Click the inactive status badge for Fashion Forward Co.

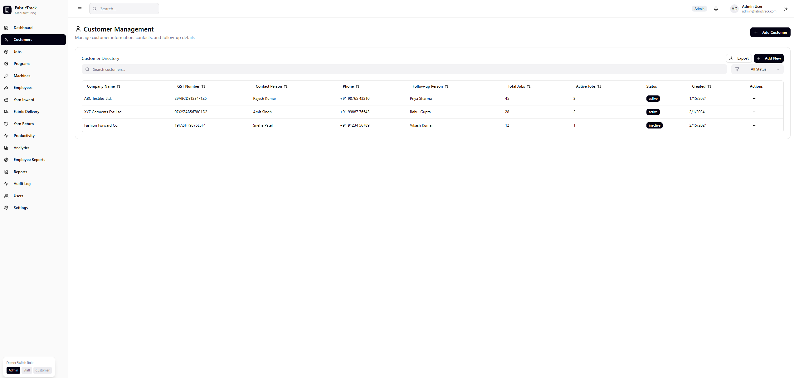point(654,125)
